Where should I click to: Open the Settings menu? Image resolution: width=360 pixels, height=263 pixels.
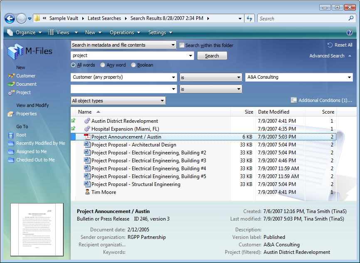[x=160, y=32]
